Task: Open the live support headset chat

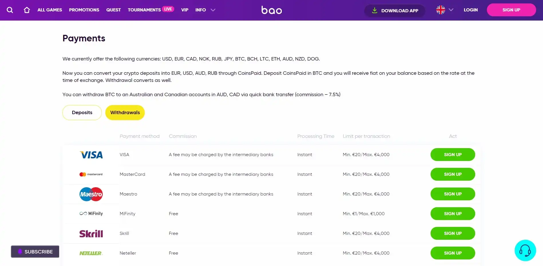Action: 525,251
